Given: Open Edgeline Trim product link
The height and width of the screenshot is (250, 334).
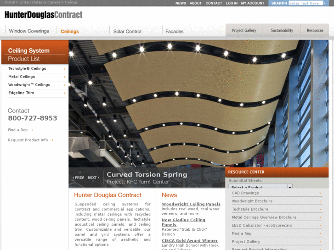Looking at the screenshot, I should tap(21, 93).
